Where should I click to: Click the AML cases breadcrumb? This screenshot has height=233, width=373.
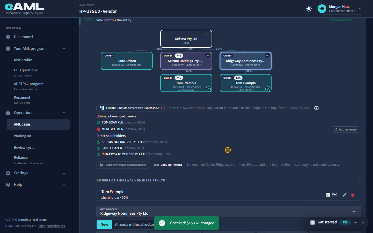pyautogui.click(x=87, y=5)
